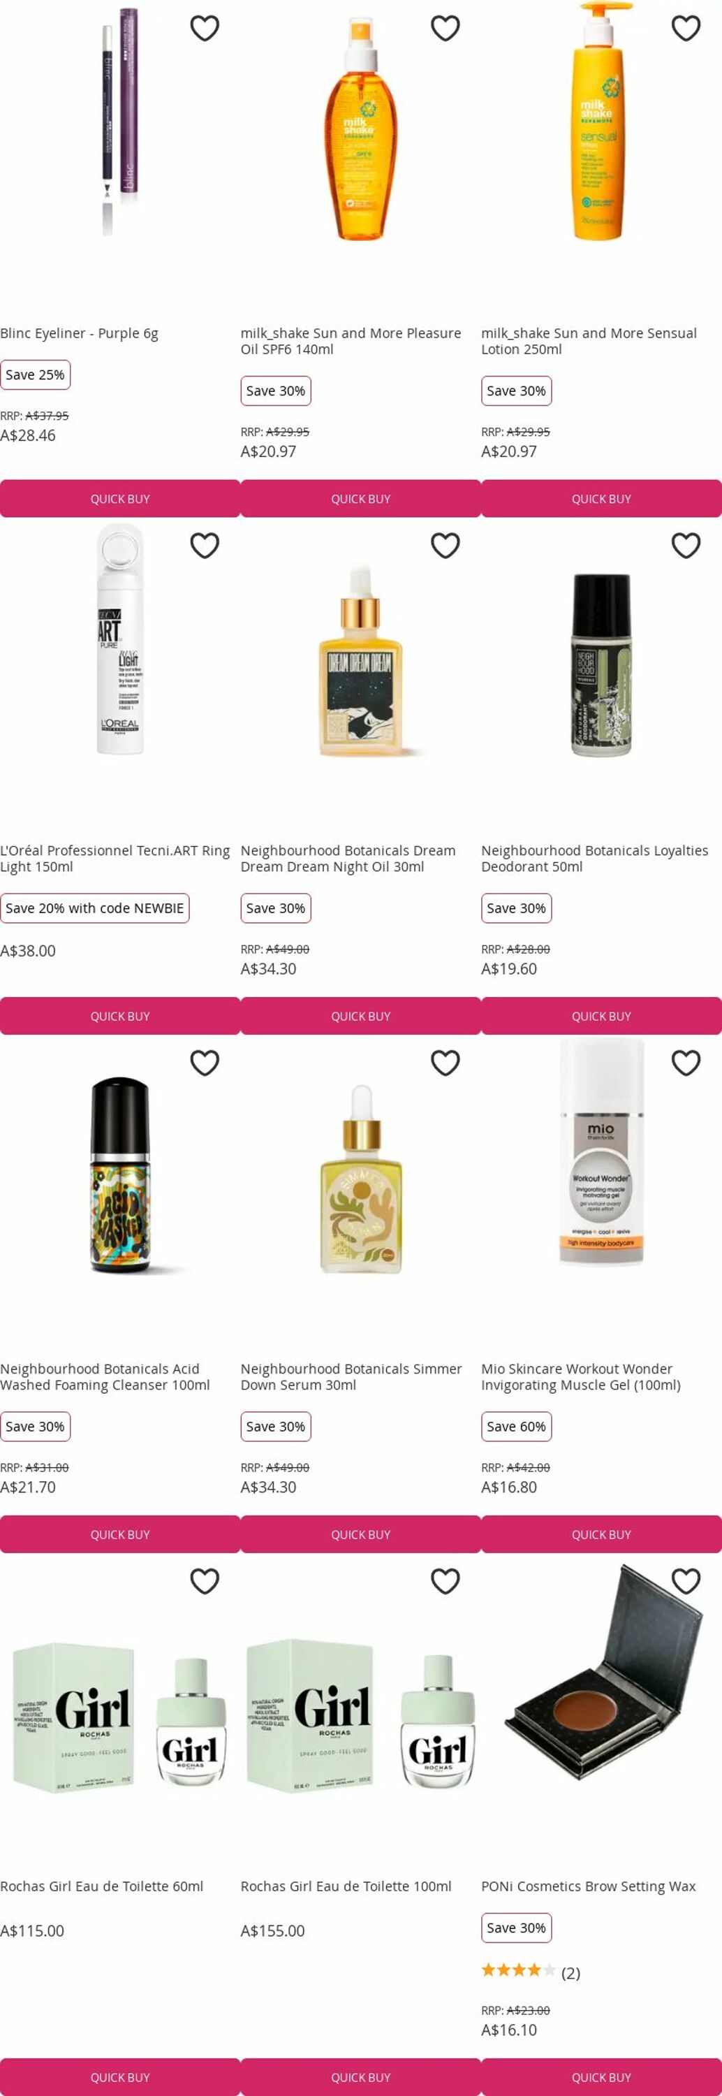Quick buy Loyalties Deodorant 50ml

[x=602, y=1017]
